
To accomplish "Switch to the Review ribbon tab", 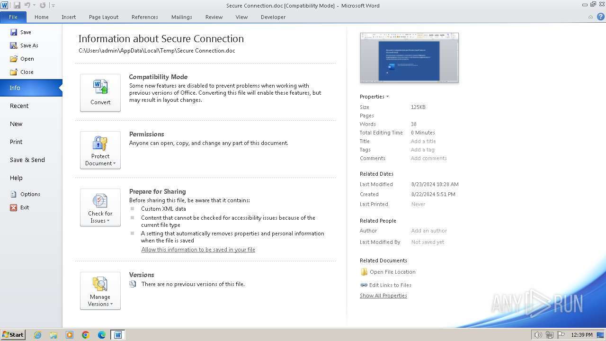I will 214,17.
